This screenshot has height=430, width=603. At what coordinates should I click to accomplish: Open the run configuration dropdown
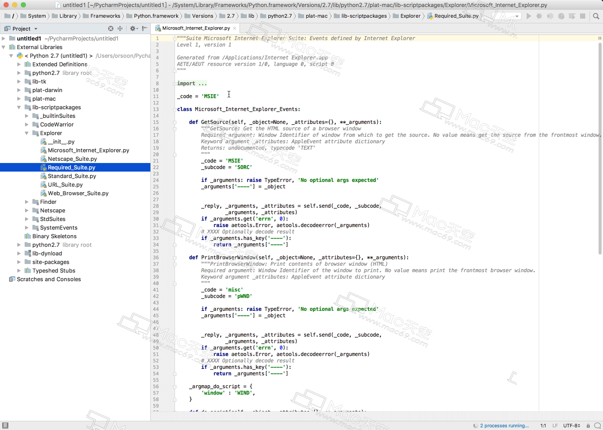tap(507, 16)
